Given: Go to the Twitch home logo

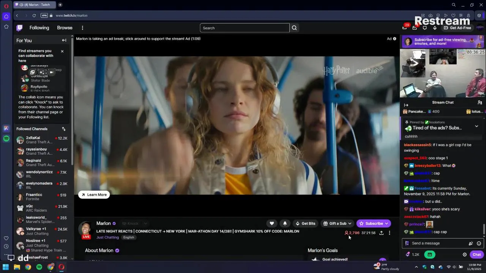Looking at the screenshot, I should coord(19,28).
